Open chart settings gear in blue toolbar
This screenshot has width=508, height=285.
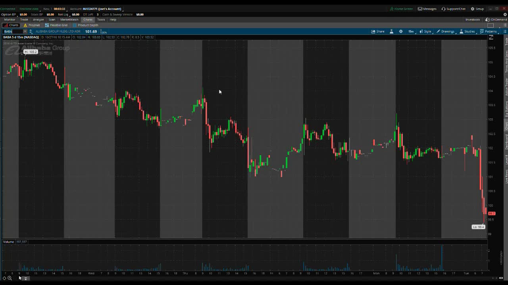point(401,31)
